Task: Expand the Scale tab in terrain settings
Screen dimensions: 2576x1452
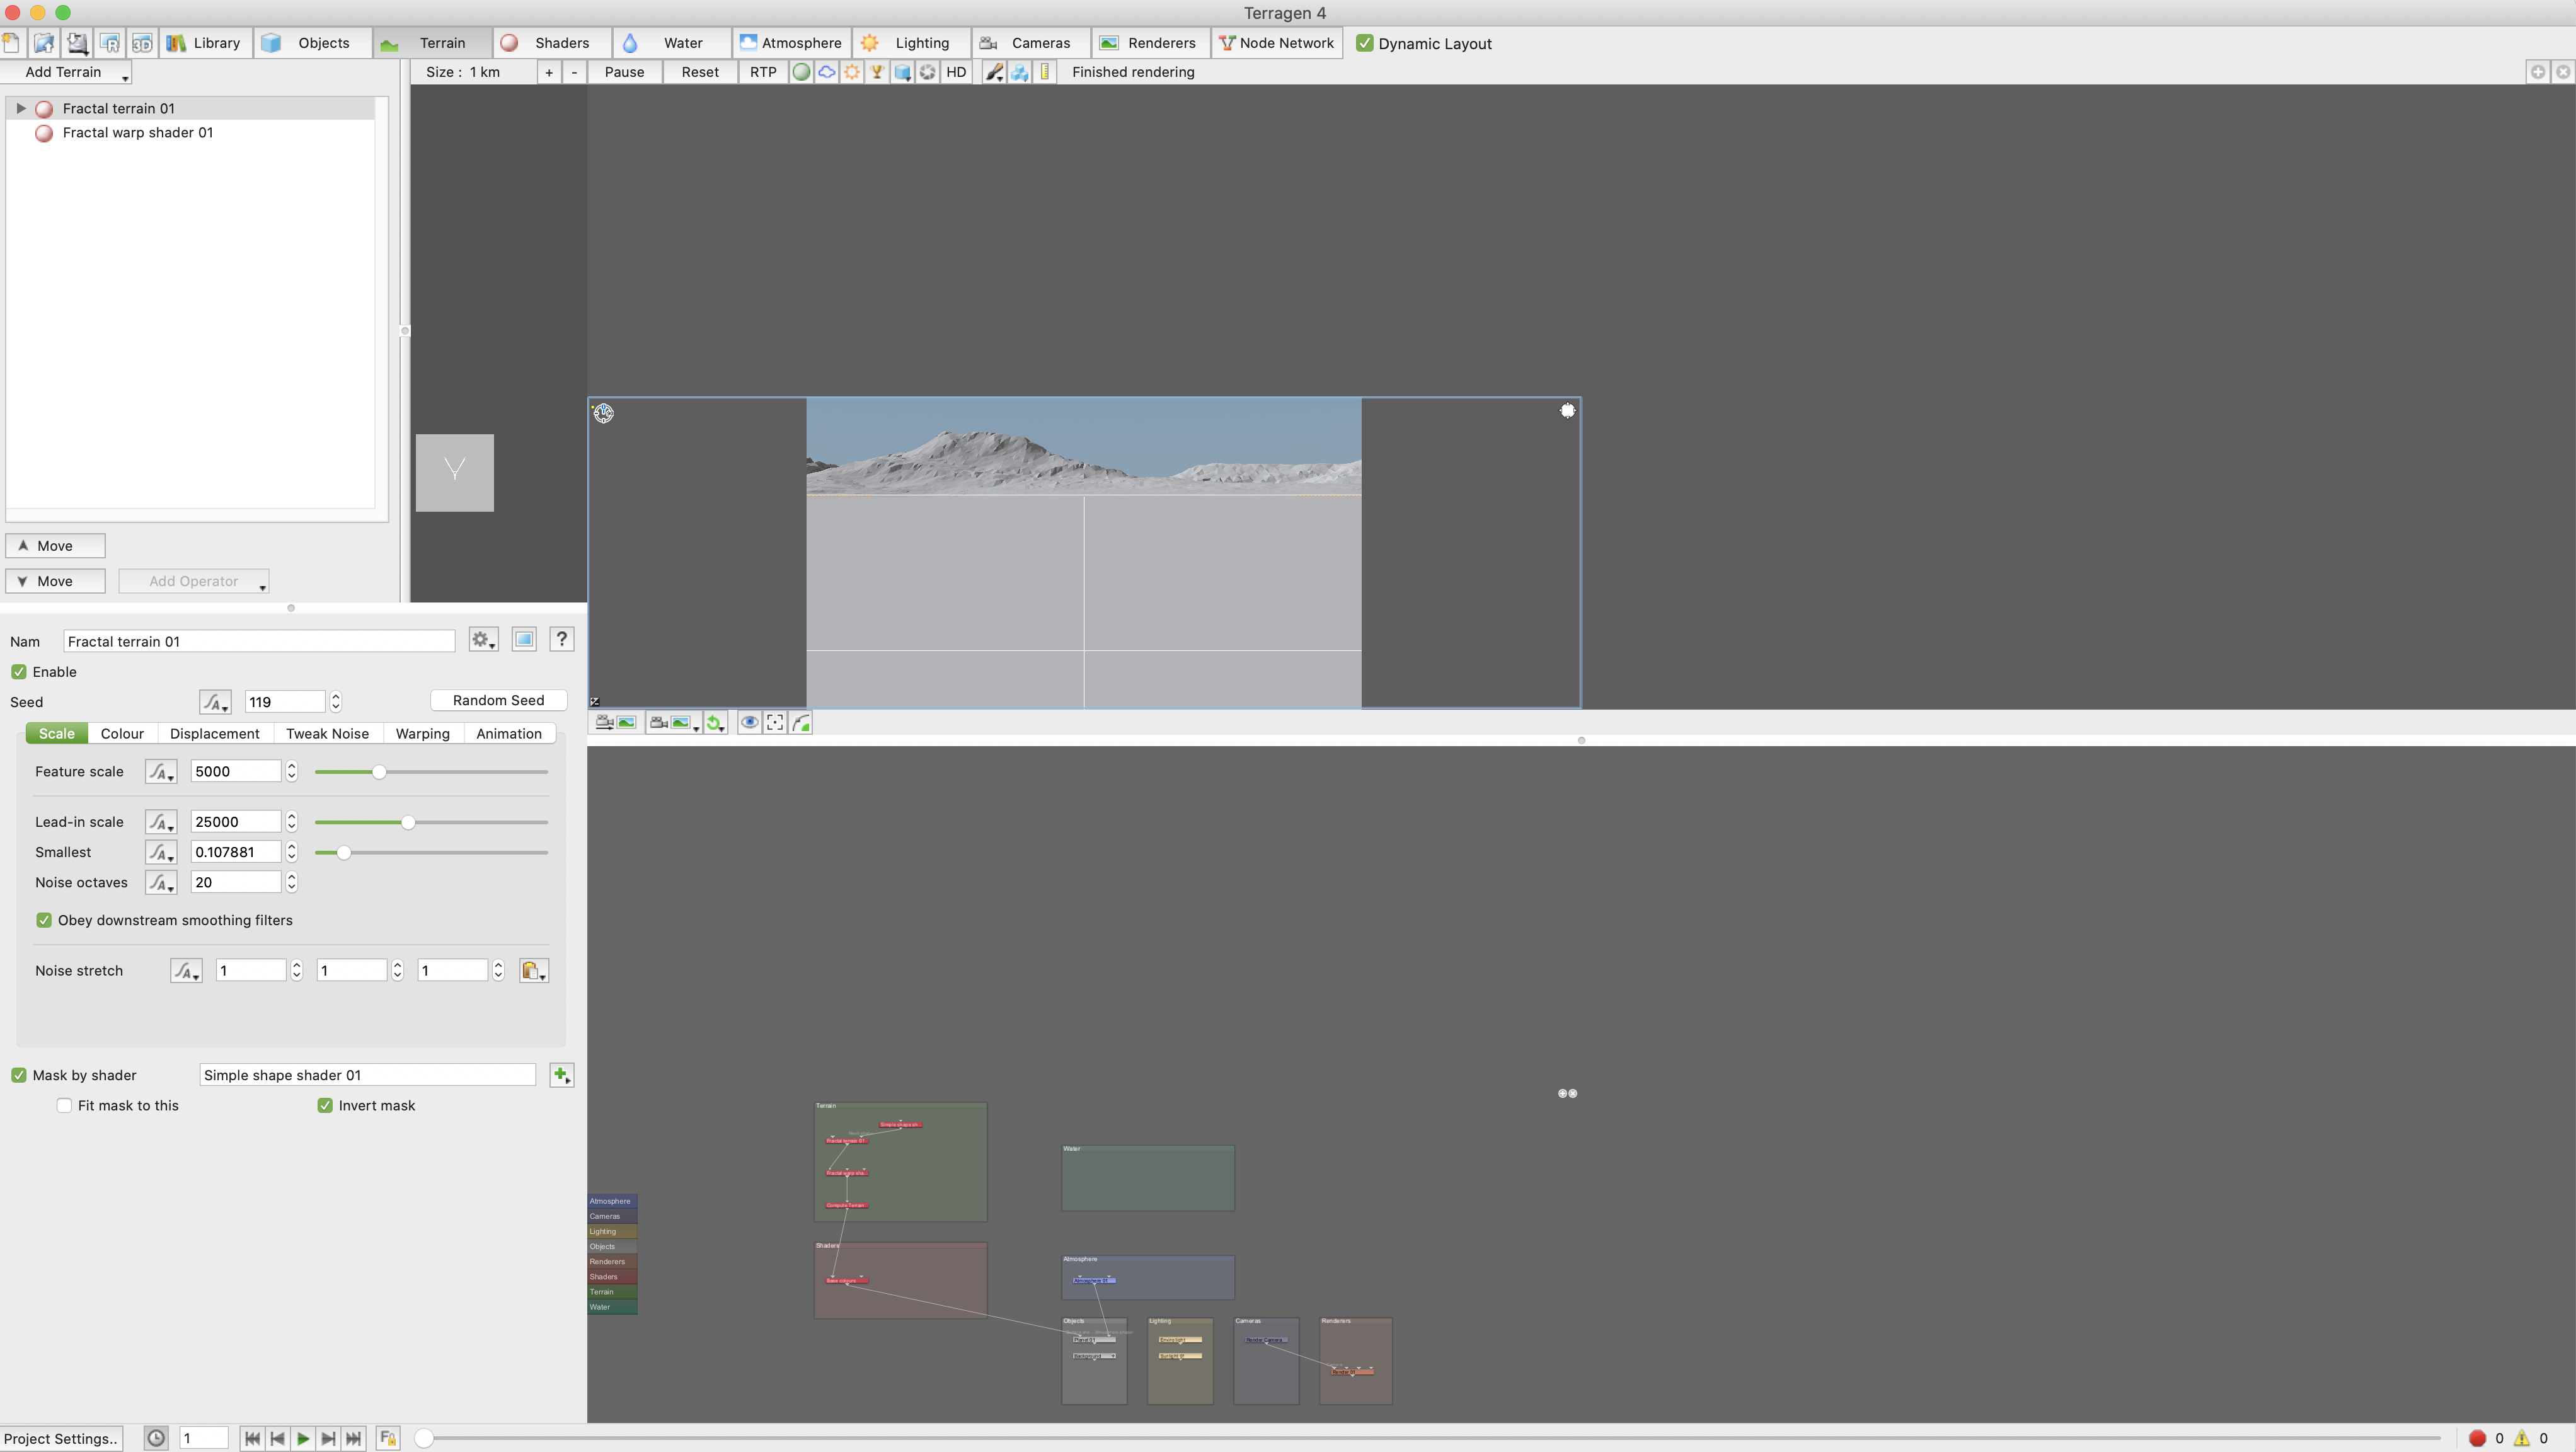Action: [57, 732]
